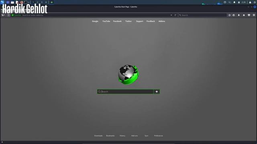
Task: Open Add-ons from bottom shortcuts
Action: tap(135, 136)
